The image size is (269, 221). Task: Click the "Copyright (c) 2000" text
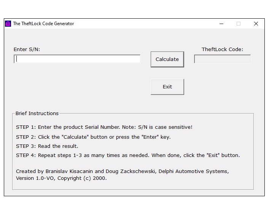[82, 178]
